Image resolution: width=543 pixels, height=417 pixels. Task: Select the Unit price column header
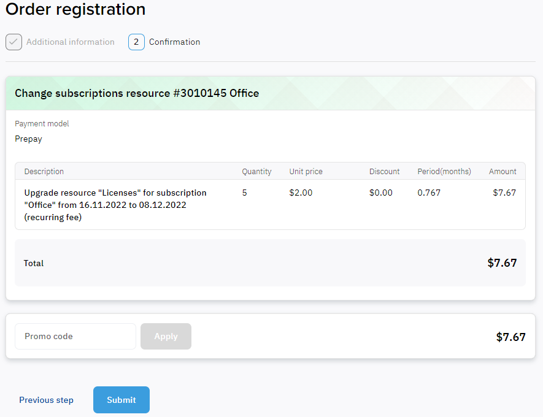306,171
